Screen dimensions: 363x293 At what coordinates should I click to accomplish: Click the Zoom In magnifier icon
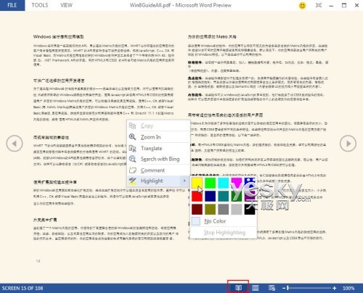coord(132,137)
